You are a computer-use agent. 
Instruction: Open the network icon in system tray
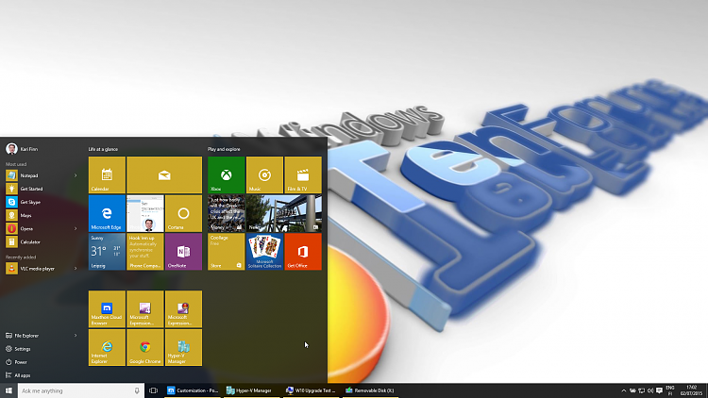[642, 390]
